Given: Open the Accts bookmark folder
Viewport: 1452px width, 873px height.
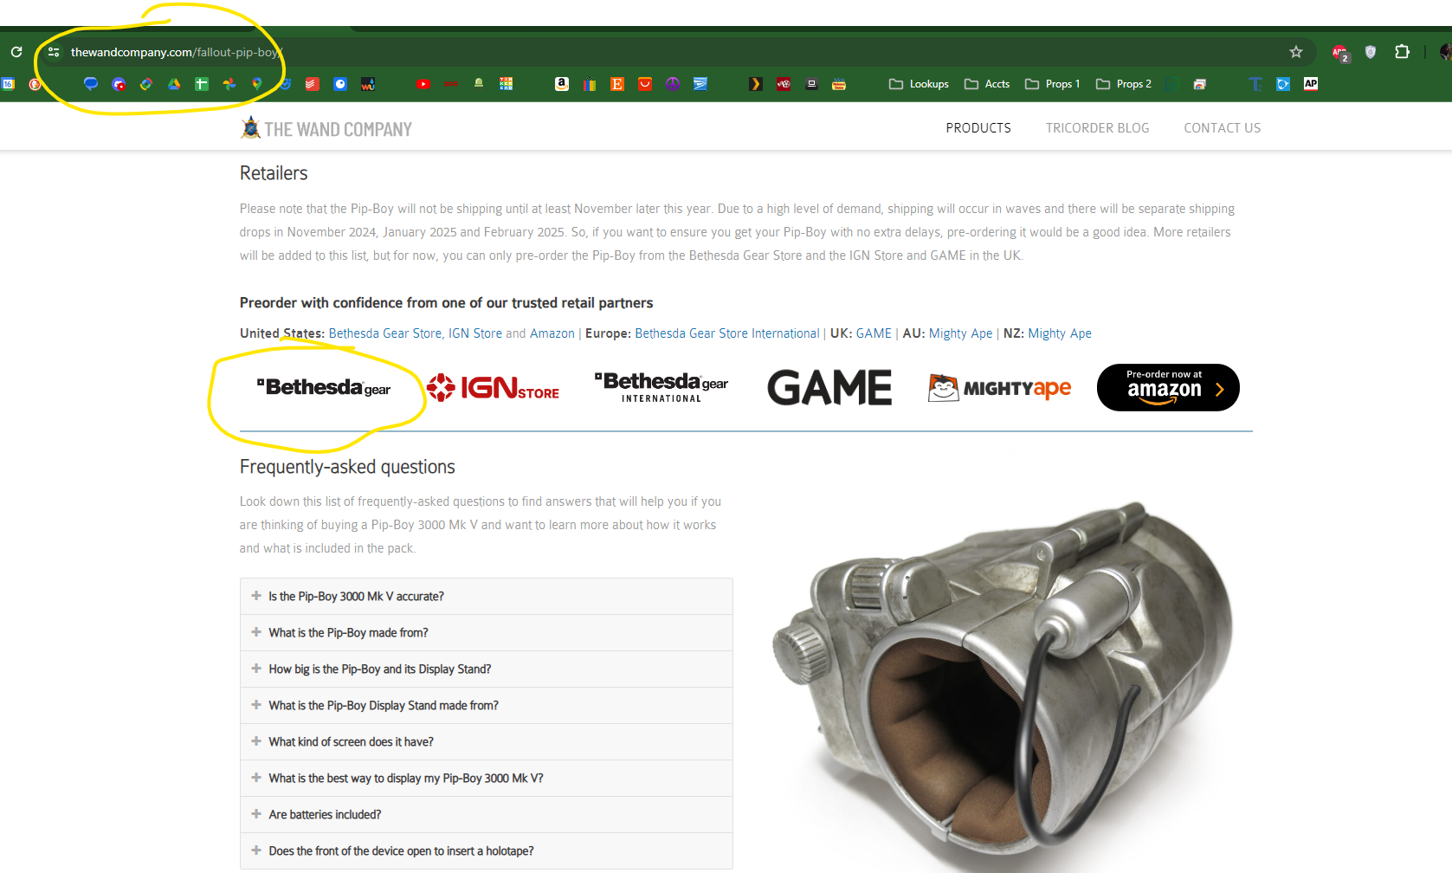Looking at the screenshot, I should pos(987,84).
